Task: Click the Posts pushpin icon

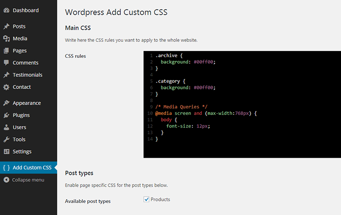Action: (x=6, y=26)
